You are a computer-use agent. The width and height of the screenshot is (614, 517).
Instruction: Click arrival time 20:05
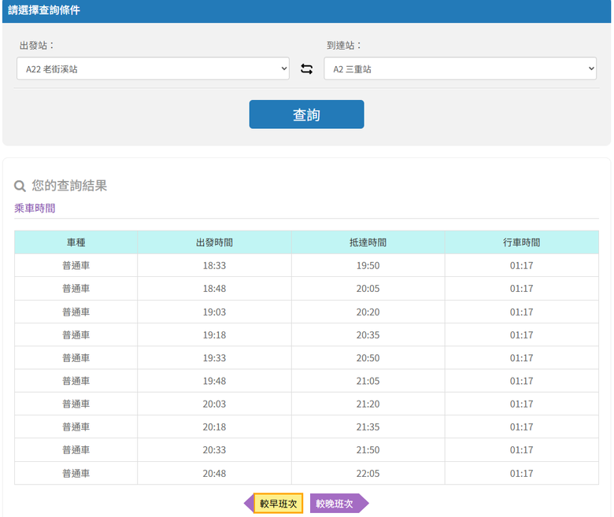tap(368, 289)
